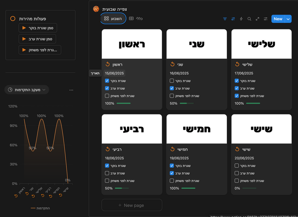Uncheck שגרת לפני משחק on the שלישי card

pos(237,96)
